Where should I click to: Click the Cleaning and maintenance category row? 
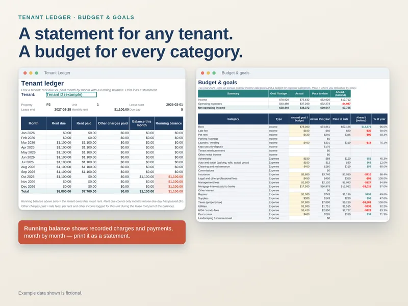293,167
